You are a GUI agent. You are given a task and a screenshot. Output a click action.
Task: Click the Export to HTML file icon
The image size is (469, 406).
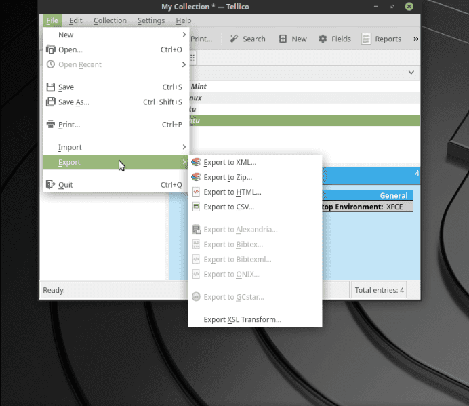coord(196,192)
